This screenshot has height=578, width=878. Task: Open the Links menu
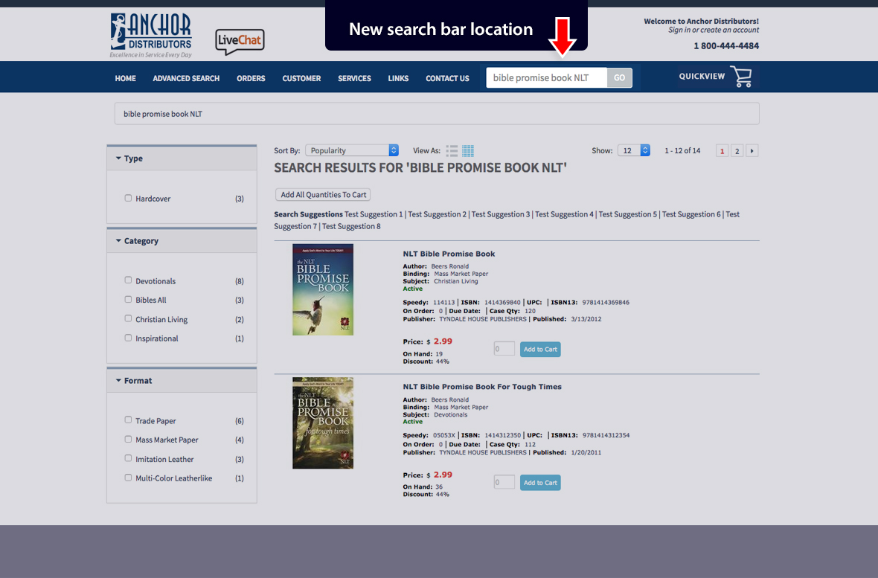tap(398, 78)
